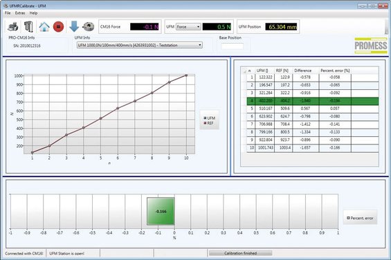
Task: Click the data point at n=6 on chart
Action: pos(118,108)
